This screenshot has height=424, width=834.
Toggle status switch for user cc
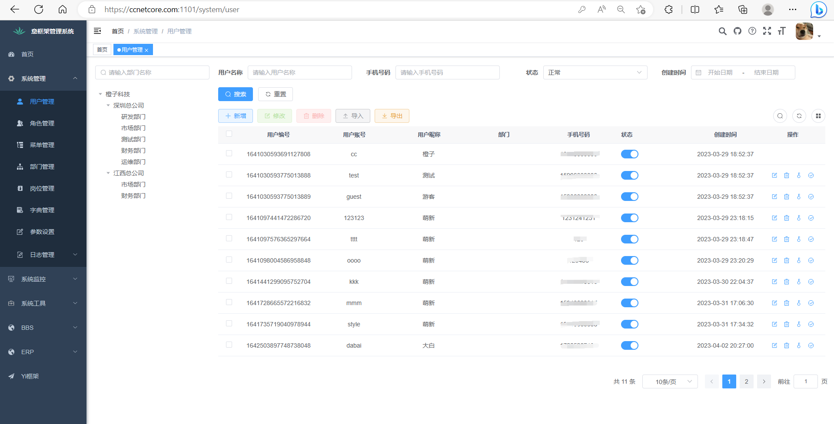point(629,154)
